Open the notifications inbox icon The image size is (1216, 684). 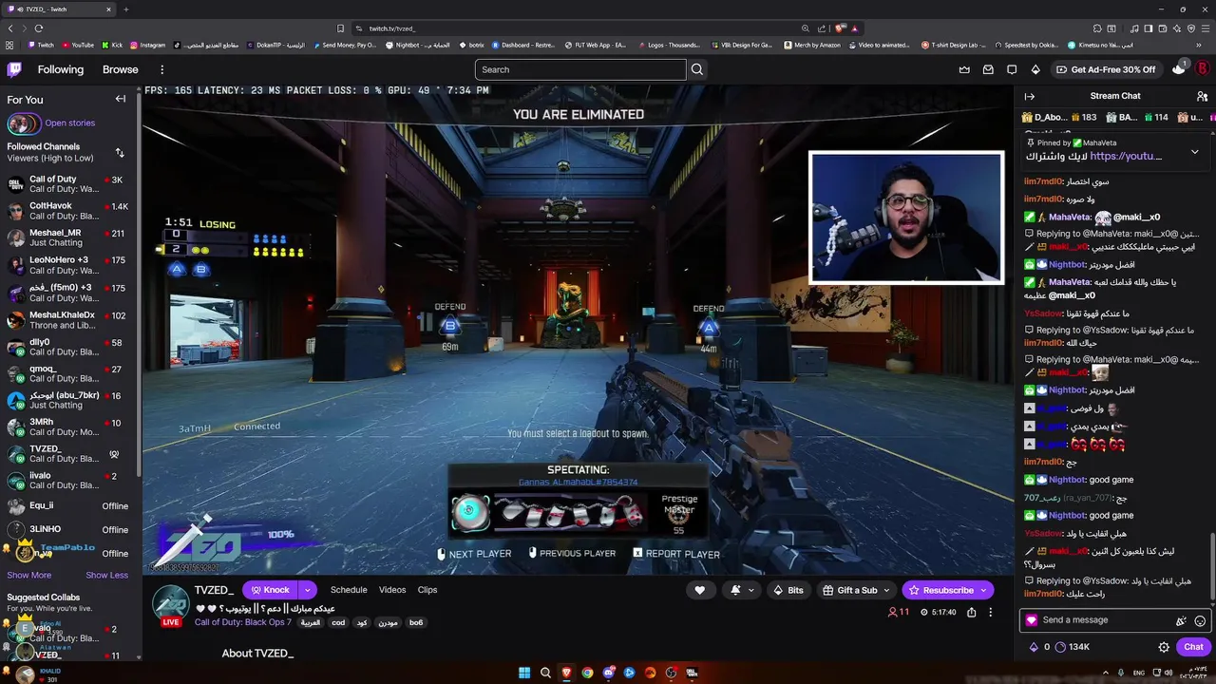coord(988,69)
